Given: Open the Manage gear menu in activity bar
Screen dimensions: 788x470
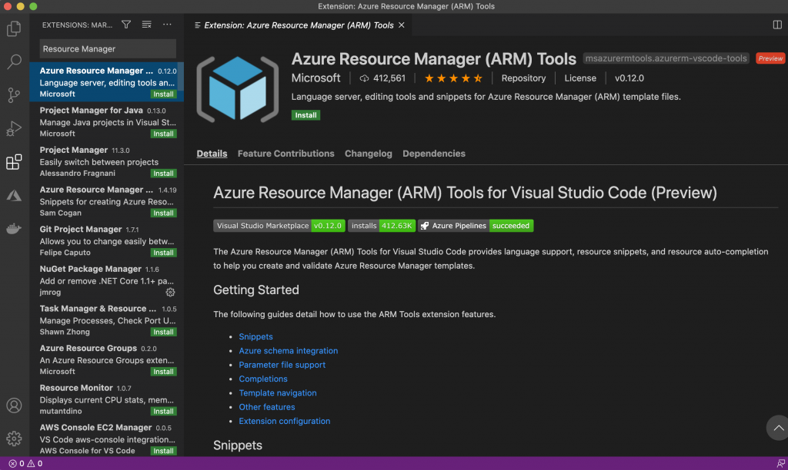Looking at the screenshot, I should [x=14, y=439].
